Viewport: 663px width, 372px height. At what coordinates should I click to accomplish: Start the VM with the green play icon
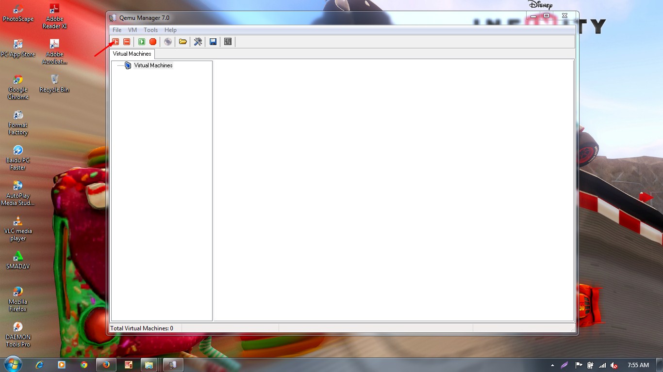[142, 42]
